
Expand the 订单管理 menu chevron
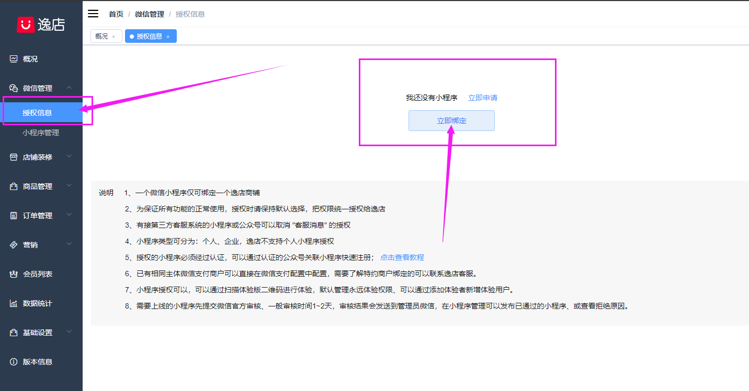(70, 215)
